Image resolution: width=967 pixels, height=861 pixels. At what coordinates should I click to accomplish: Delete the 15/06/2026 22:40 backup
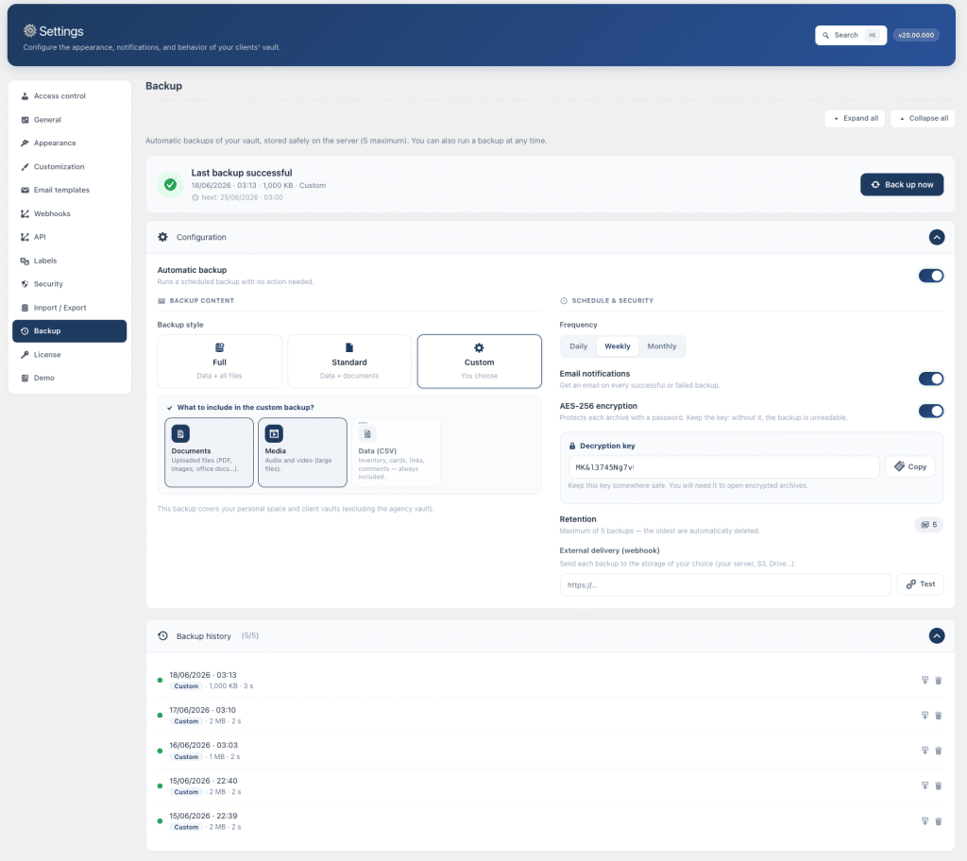click(938, 785)
